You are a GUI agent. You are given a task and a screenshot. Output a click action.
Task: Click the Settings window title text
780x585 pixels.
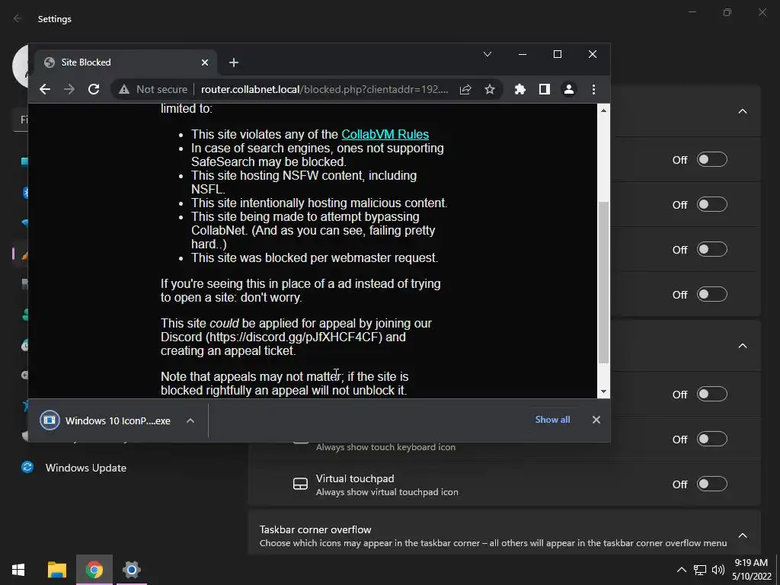(55, 19)
